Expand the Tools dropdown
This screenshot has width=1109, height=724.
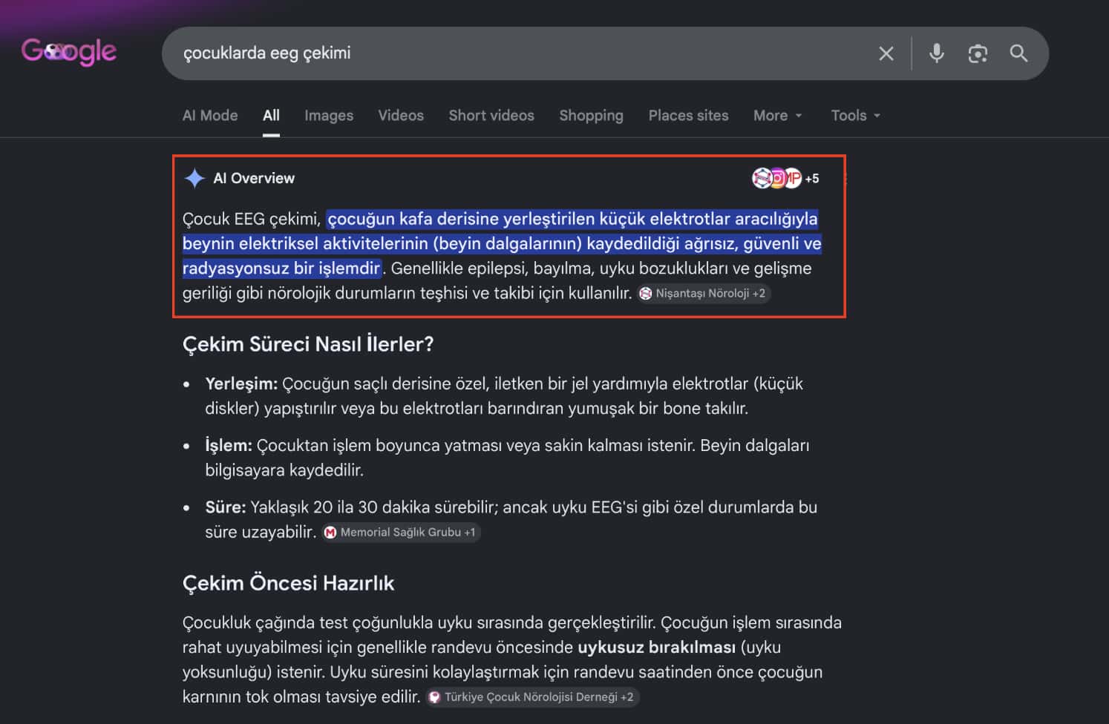click(x=855, y=116)
